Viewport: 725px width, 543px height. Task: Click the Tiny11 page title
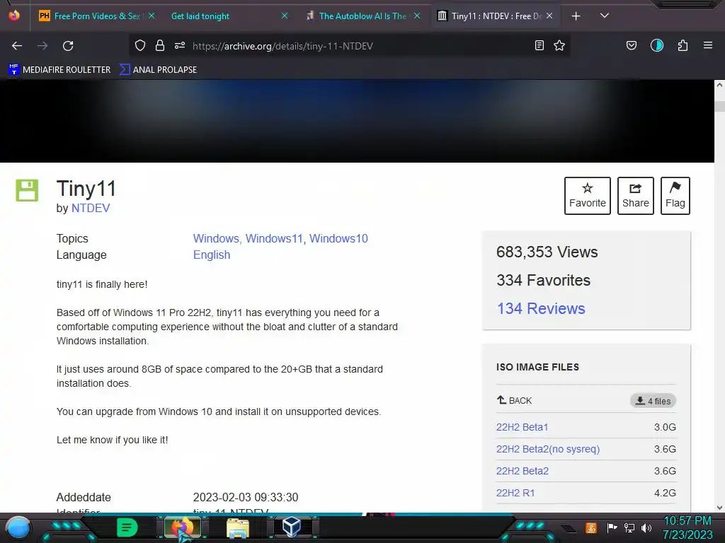(86, 188)
